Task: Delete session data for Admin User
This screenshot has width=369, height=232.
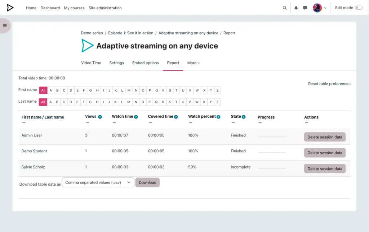Action: tap(325, 137)
